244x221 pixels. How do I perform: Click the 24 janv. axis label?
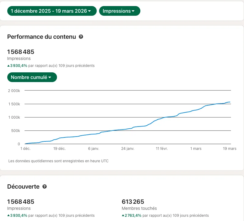[128, 149]
